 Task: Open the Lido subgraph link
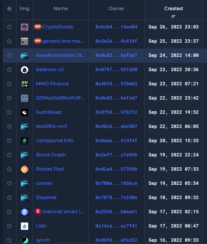(x=41, y=226)
